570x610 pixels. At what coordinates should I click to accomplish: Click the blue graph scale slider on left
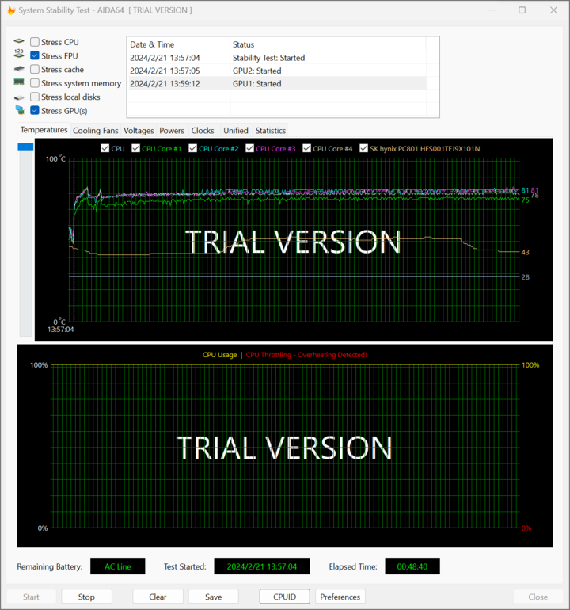coord(25,147)
